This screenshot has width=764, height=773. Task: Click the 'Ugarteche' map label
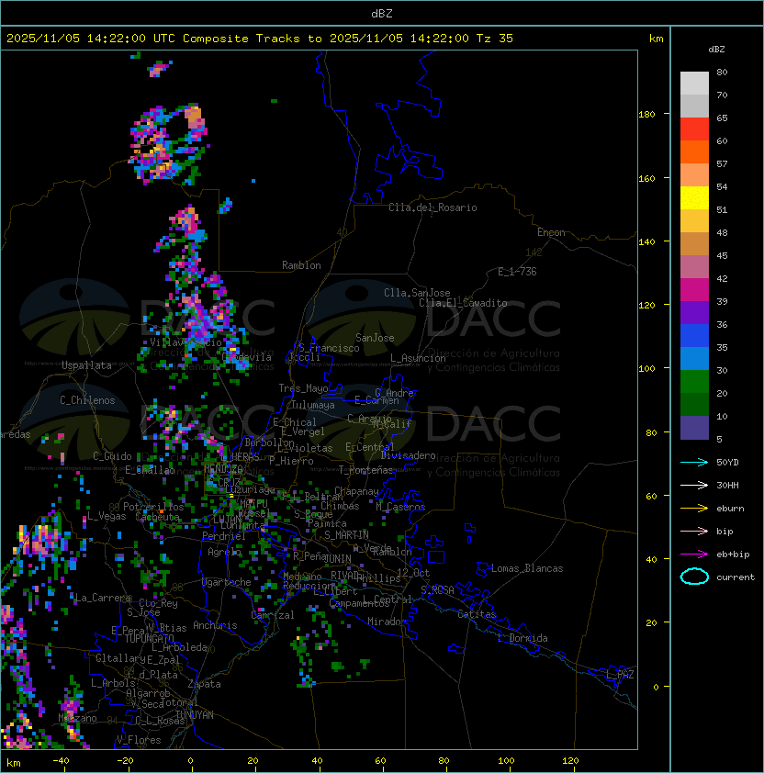[x=227, y=582]
